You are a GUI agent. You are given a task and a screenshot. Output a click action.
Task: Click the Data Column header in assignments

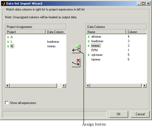pyautogui.click(x=56, y=32)
